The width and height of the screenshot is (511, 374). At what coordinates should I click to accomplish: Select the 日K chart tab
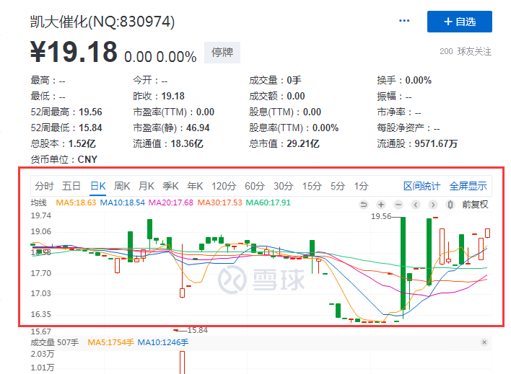point(97,186)
